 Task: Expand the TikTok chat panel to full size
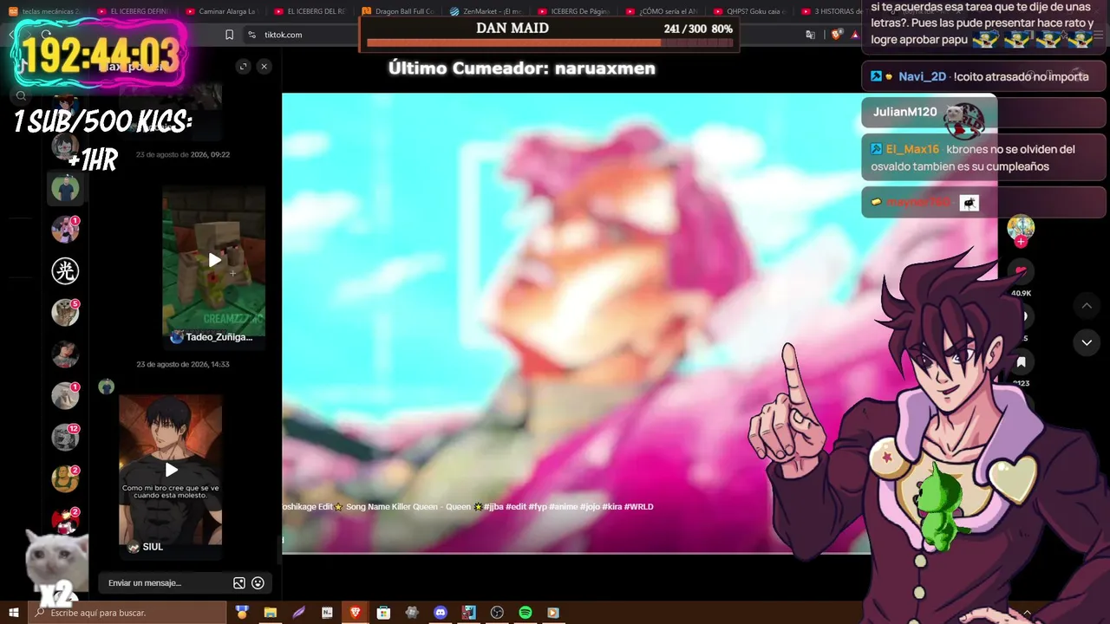point(244,67)
